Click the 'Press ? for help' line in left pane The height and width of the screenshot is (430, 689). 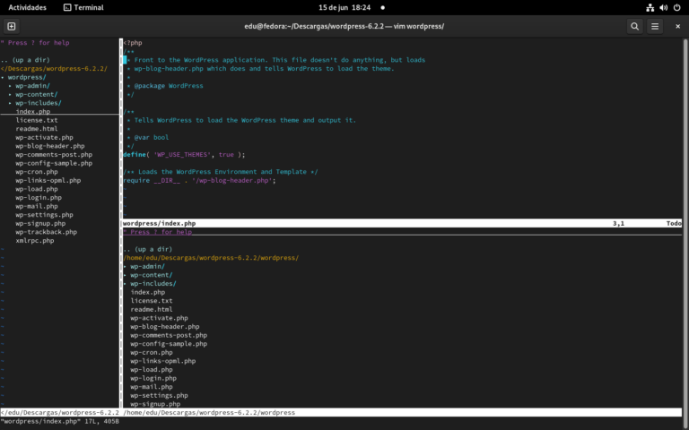[35, 43]
